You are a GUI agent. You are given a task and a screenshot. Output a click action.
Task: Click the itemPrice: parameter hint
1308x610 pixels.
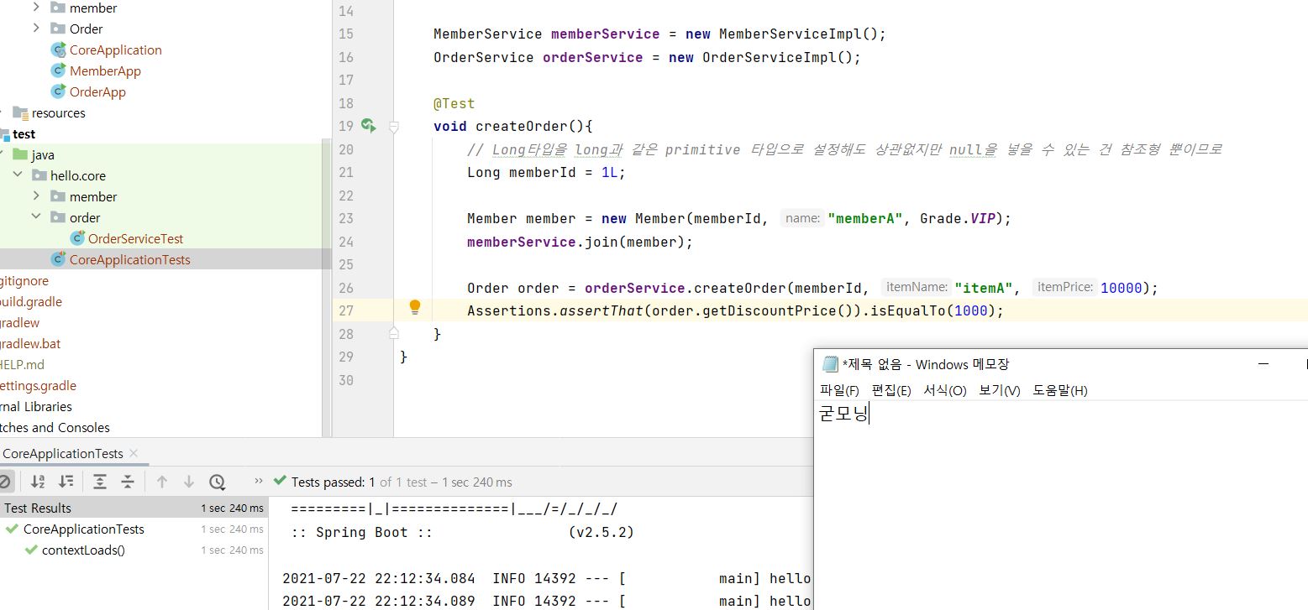coord(1064,287)
